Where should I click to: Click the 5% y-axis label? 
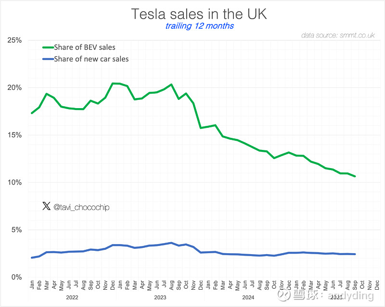pos(16,230)
